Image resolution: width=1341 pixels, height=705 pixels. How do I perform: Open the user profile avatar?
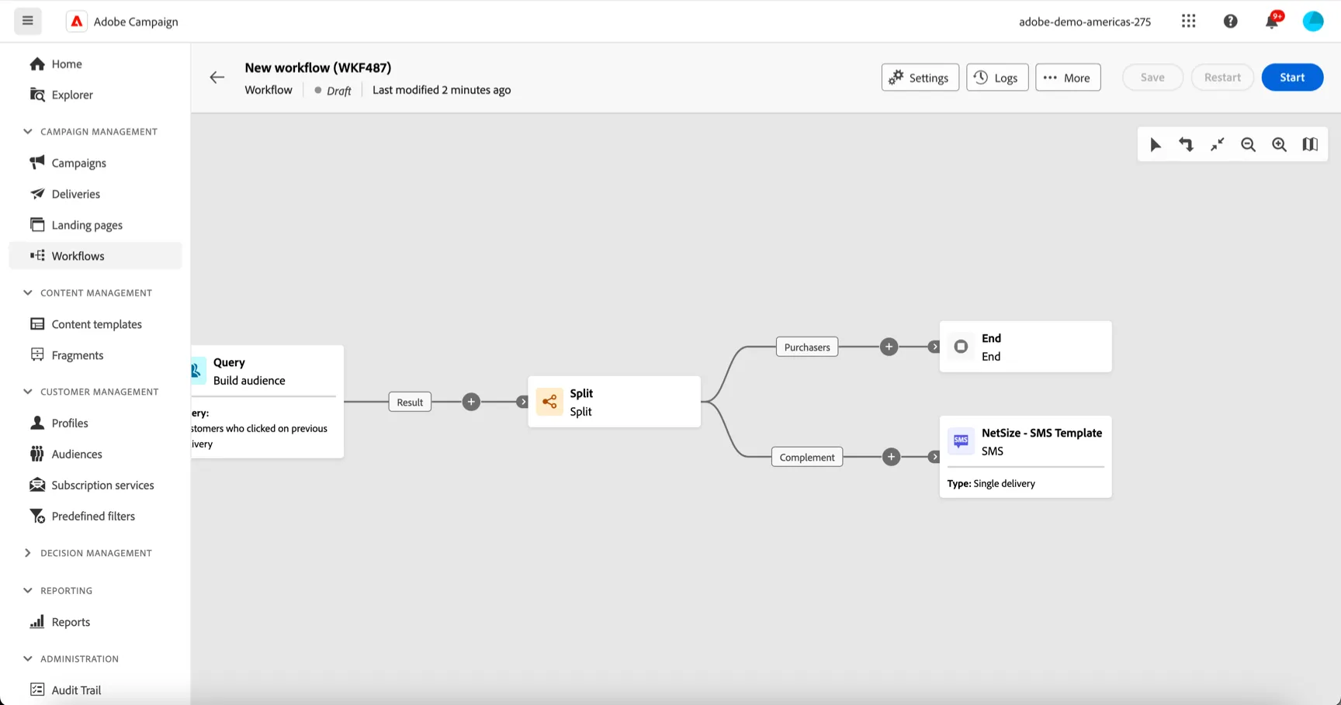1313,21
